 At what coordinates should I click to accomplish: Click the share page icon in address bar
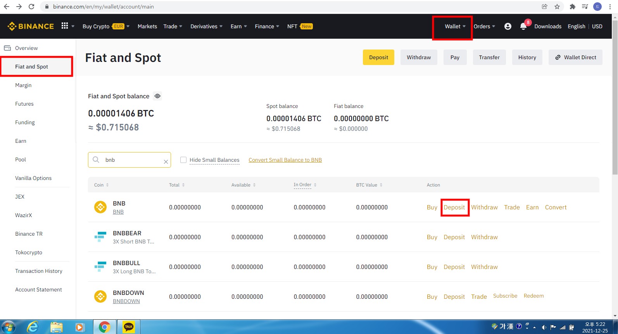545,7
